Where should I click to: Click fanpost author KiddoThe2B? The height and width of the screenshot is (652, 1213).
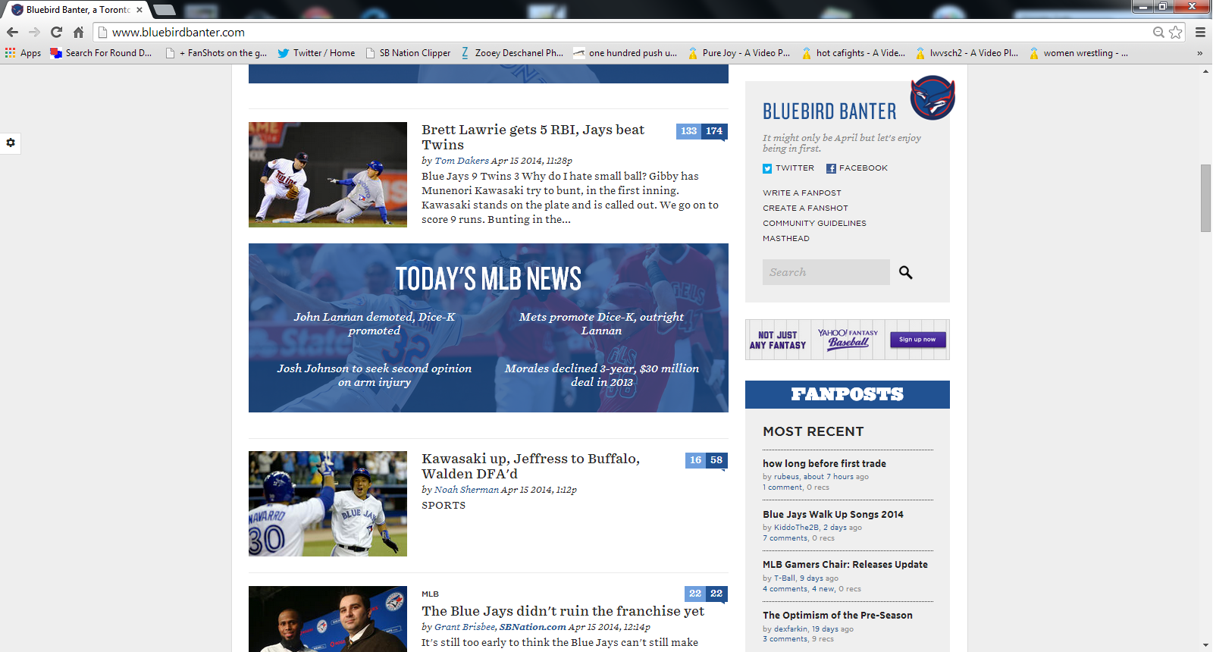(796, 528)
